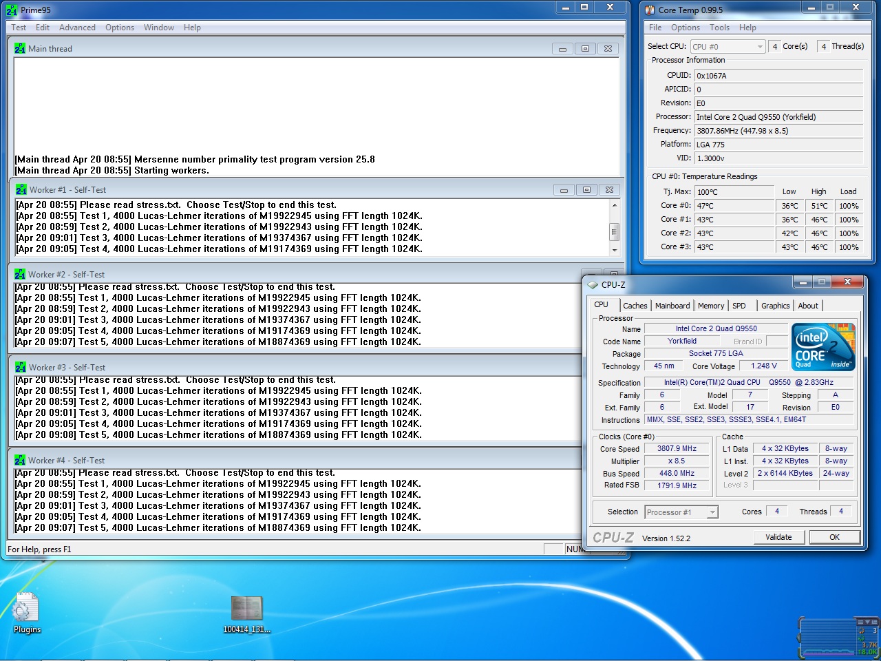
Task: Switch to the Graphics tab in CPU-Z
Action: (x=776, y=306)
